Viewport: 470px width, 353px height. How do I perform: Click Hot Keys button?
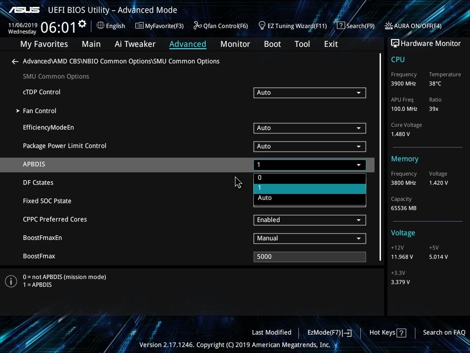(387, 333)
